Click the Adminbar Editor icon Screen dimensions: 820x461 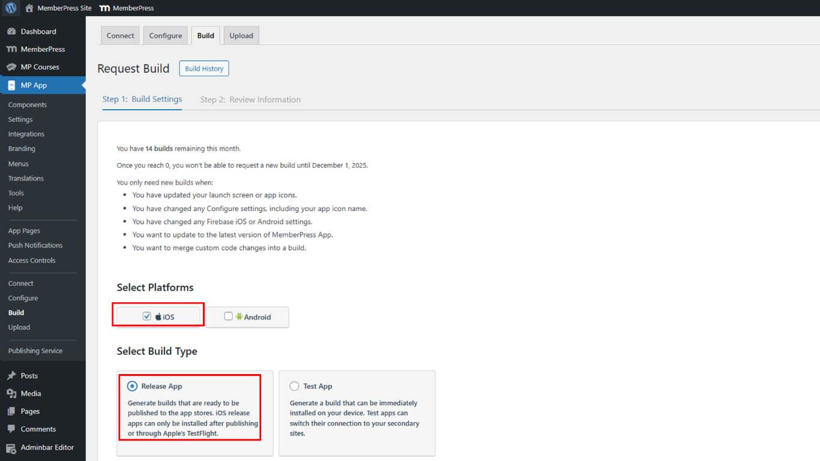(x=11, y=447)
